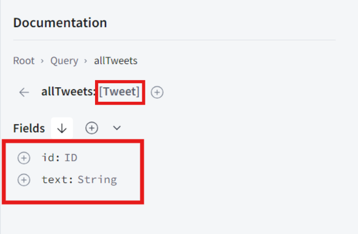Viewport: 358px width, 234px height.
Task: Open Query in the breadcrumb trail
Action: coord(64,61)
